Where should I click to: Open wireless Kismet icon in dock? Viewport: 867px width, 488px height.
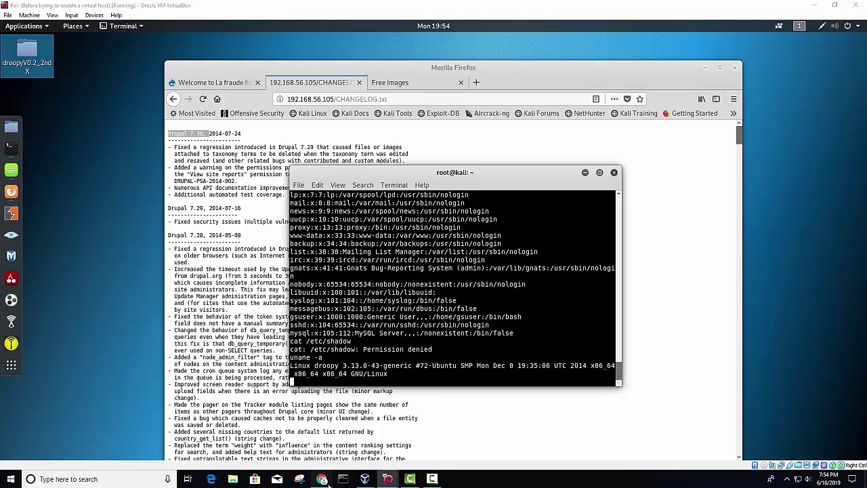pos(11,322)
